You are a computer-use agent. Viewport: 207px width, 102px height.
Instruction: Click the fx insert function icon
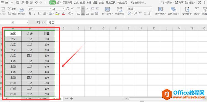point(43,22)
